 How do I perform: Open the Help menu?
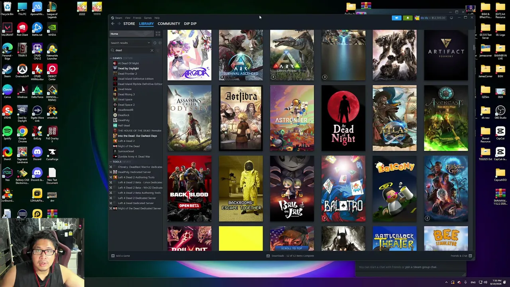[x=157, y=18]
